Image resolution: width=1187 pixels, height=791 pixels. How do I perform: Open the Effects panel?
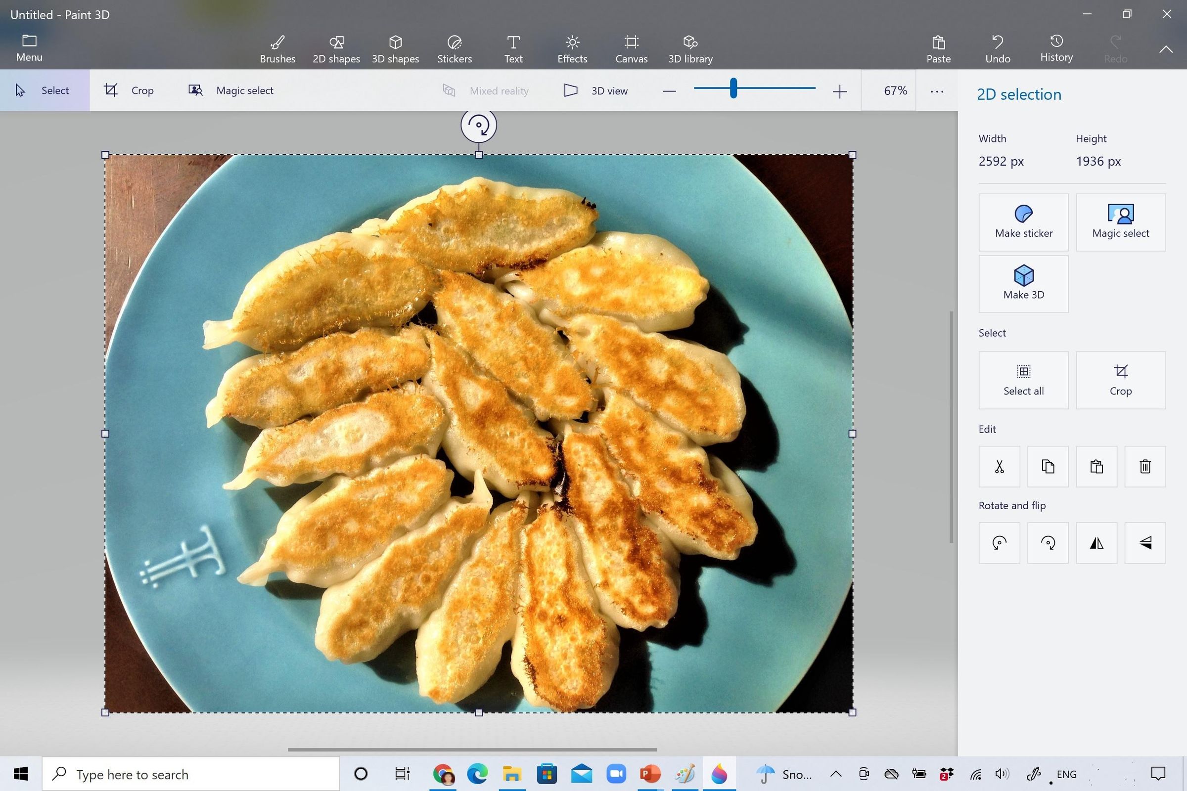[x=572, y=48]
